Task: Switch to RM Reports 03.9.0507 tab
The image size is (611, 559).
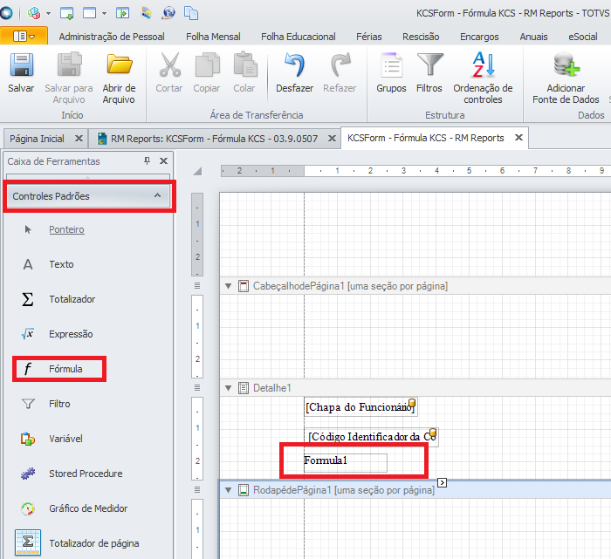Action: coord(214,139)
